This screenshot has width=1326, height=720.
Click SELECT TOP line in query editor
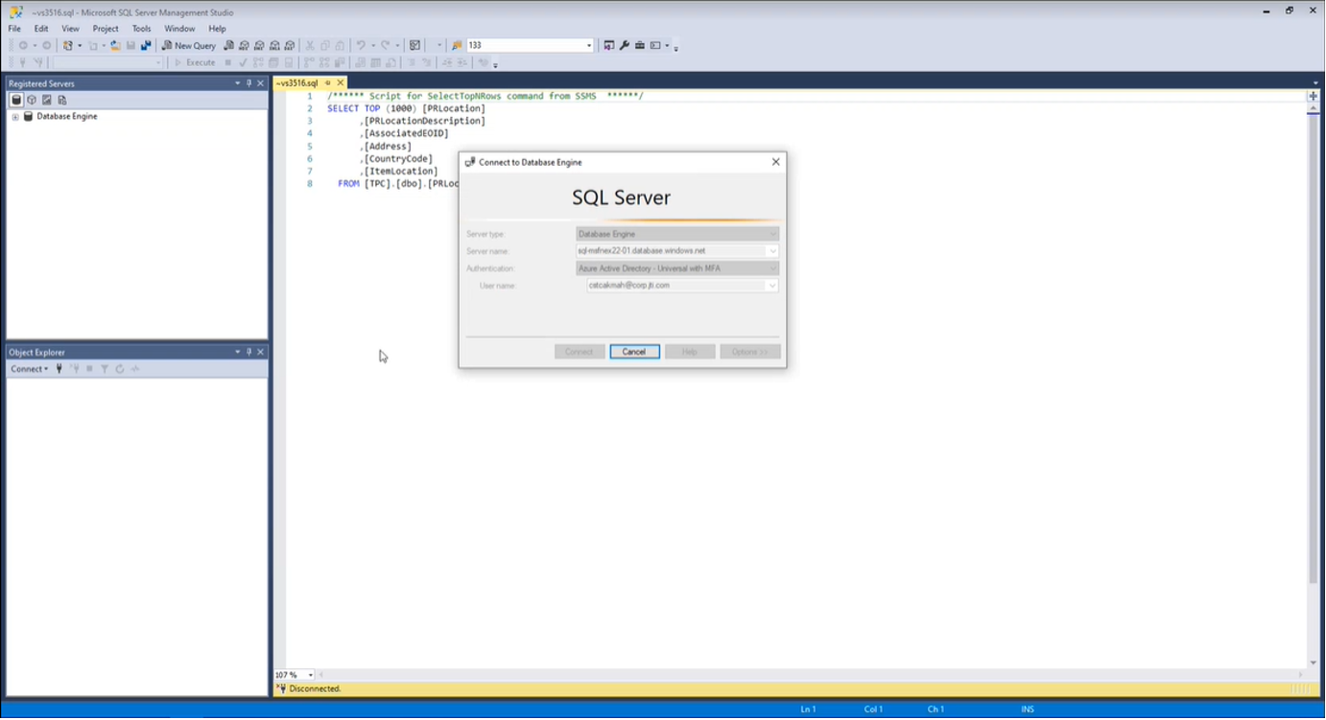(x=406, y=108)
